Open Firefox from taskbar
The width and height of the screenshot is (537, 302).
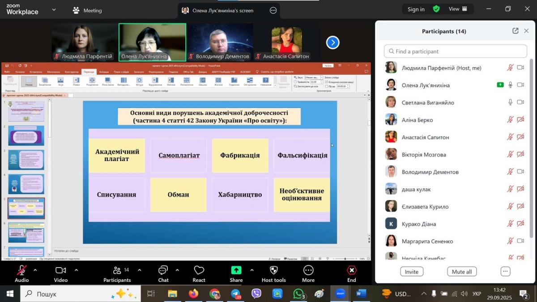point(193,294)
